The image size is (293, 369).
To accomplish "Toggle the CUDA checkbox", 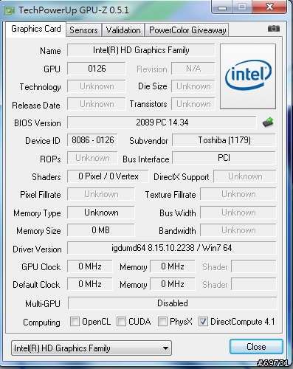I will point(121,321).
